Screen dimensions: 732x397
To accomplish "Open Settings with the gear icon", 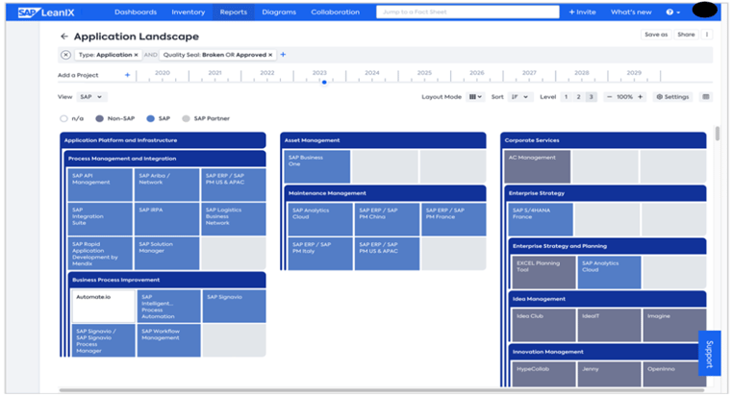I will pyautogui.click(x=672, y=97).
